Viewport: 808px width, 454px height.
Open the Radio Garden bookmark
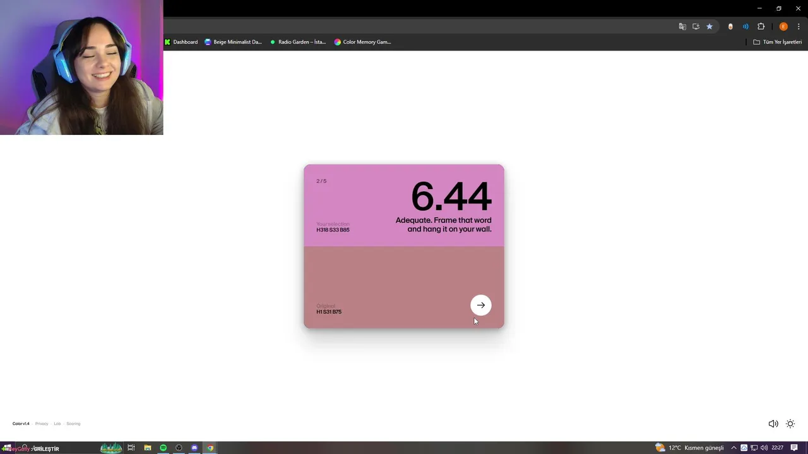(298, 42)
